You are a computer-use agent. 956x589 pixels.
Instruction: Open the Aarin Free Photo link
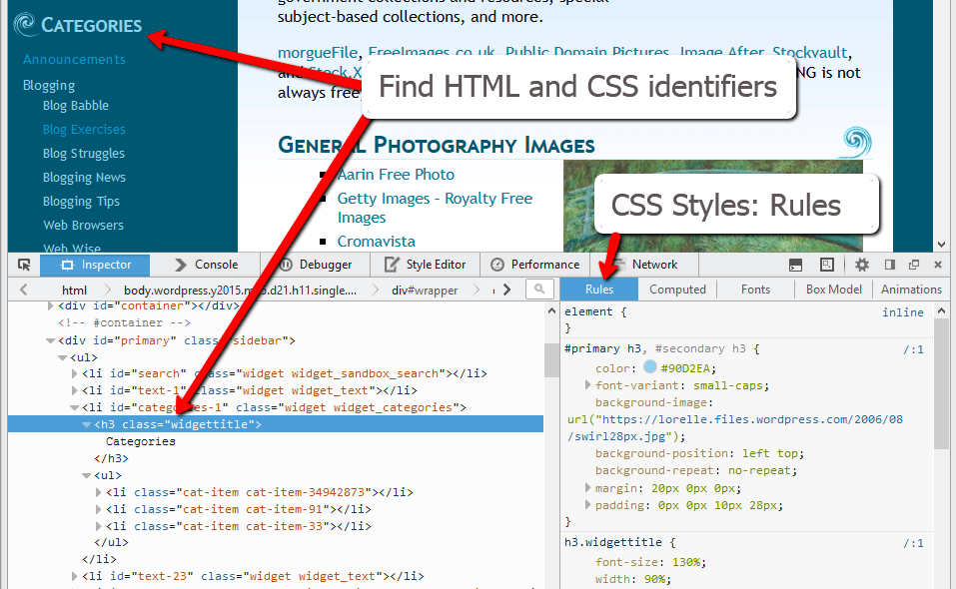click(396, 174)
